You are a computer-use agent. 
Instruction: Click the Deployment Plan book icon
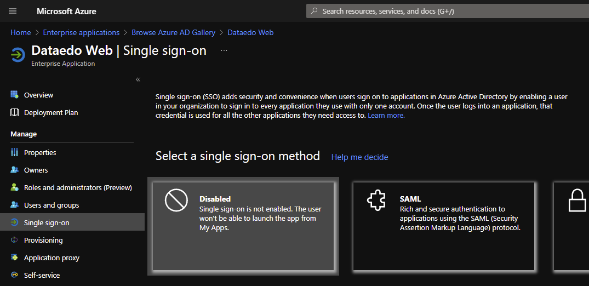click(x=15, y=112)
